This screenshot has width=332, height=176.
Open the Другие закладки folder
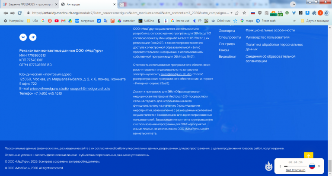315,21
